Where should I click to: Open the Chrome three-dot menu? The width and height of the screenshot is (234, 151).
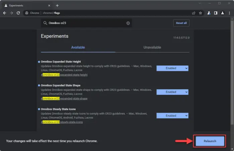click(229, 13)
